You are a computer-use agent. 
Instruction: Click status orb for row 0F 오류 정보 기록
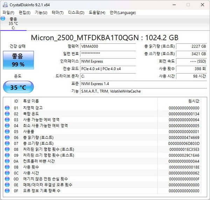click(x=7, y=191)
